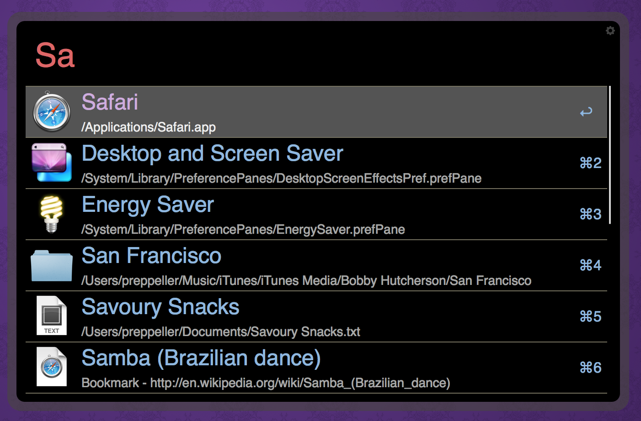Click the Energy Saver lightbulb icon

tap(52, 214)
